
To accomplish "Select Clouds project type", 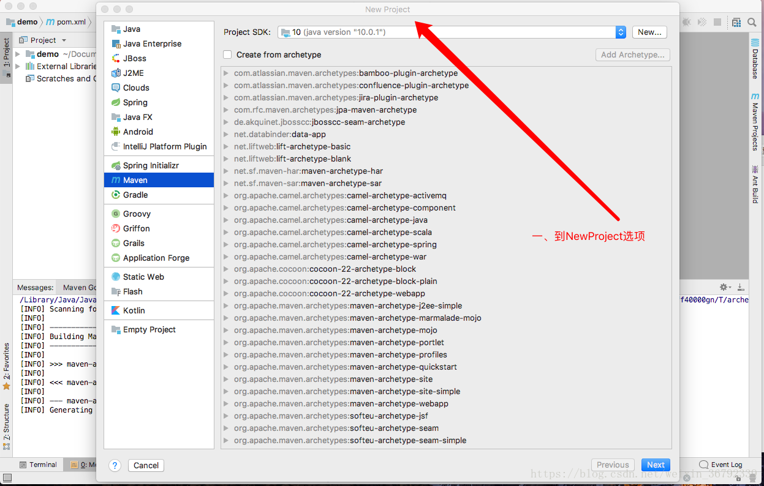I will coord(159,88).
